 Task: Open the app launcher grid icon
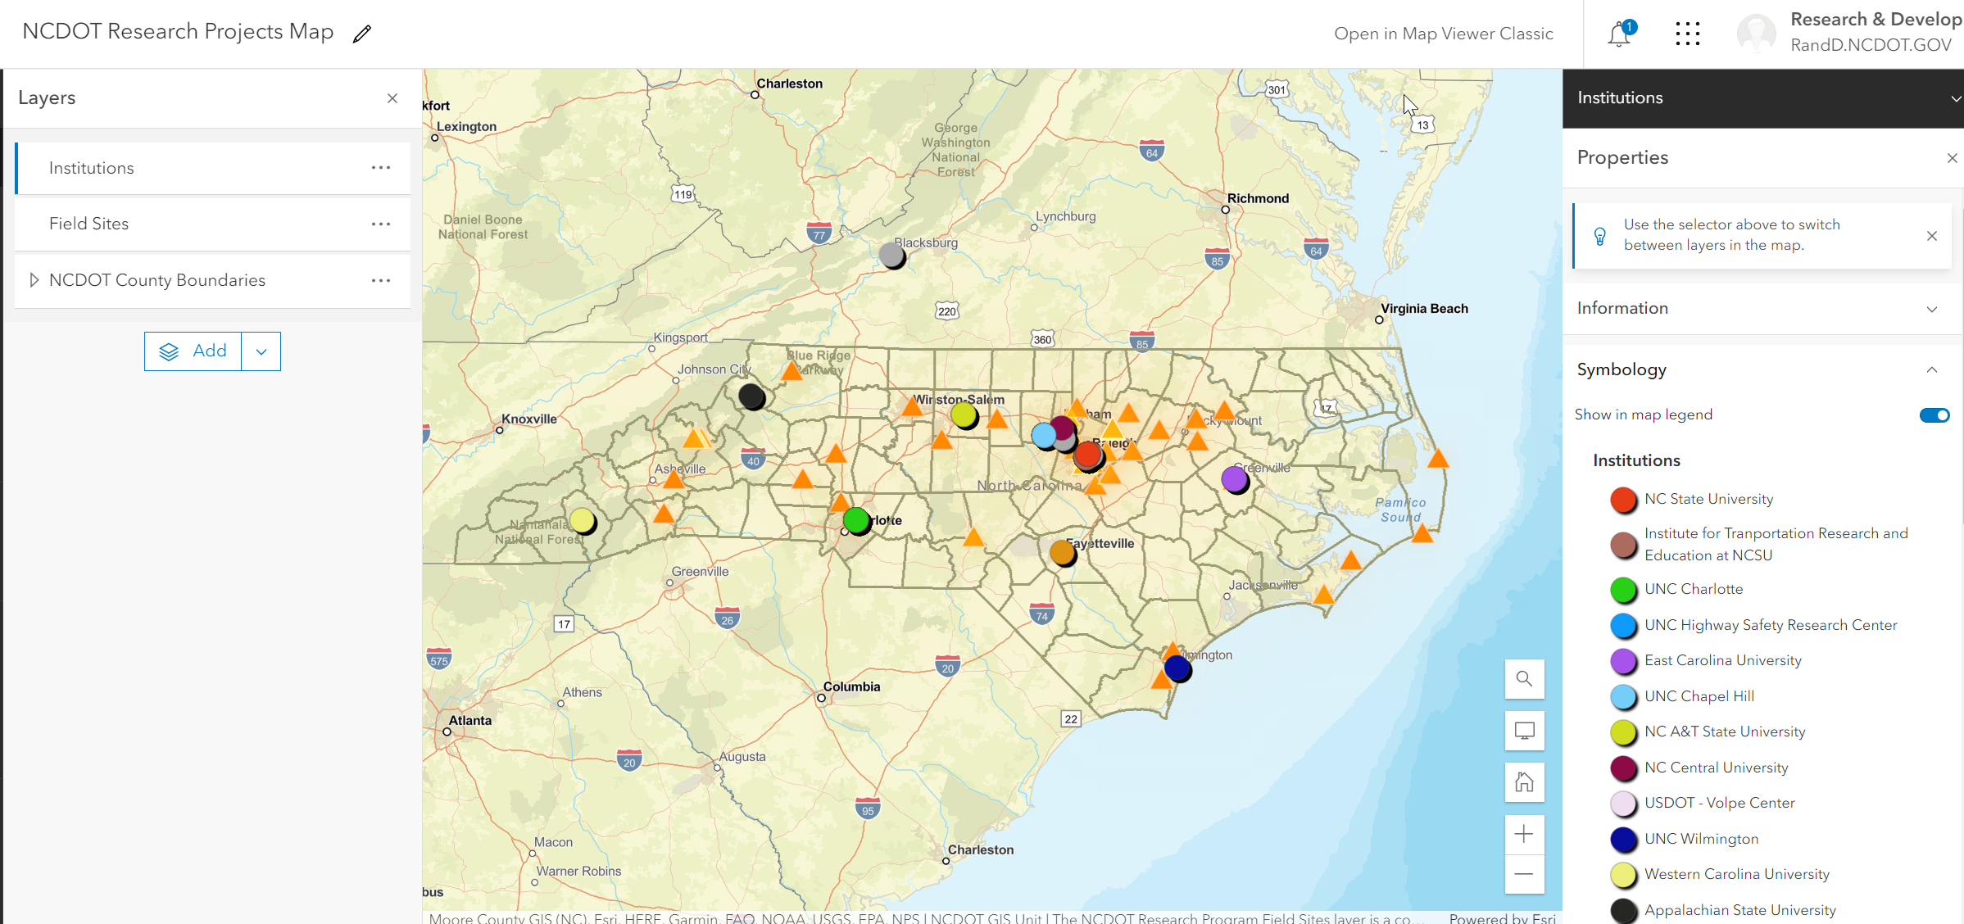pyautogui.click(x=1687, y=34)
